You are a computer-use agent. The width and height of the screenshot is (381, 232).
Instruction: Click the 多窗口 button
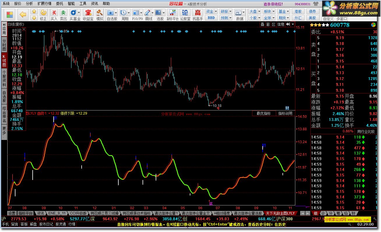342,19
